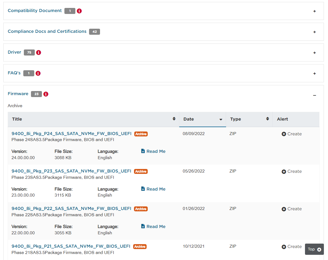Open the 9400_8i_Pkg_P22_SAS_SATA_NVMe_FW_BIOS_UEFI download link

point(71,208)
